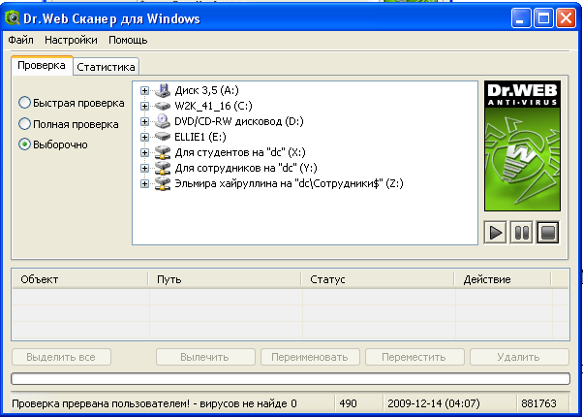Click the Переименовать button

(x=310, y=357)
